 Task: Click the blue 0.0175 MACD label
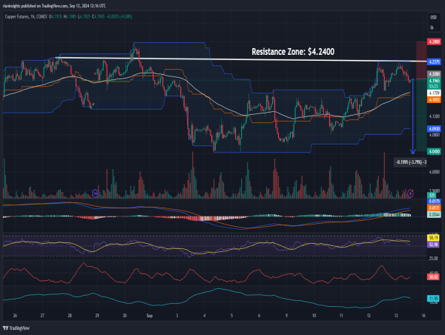[434, 202]
